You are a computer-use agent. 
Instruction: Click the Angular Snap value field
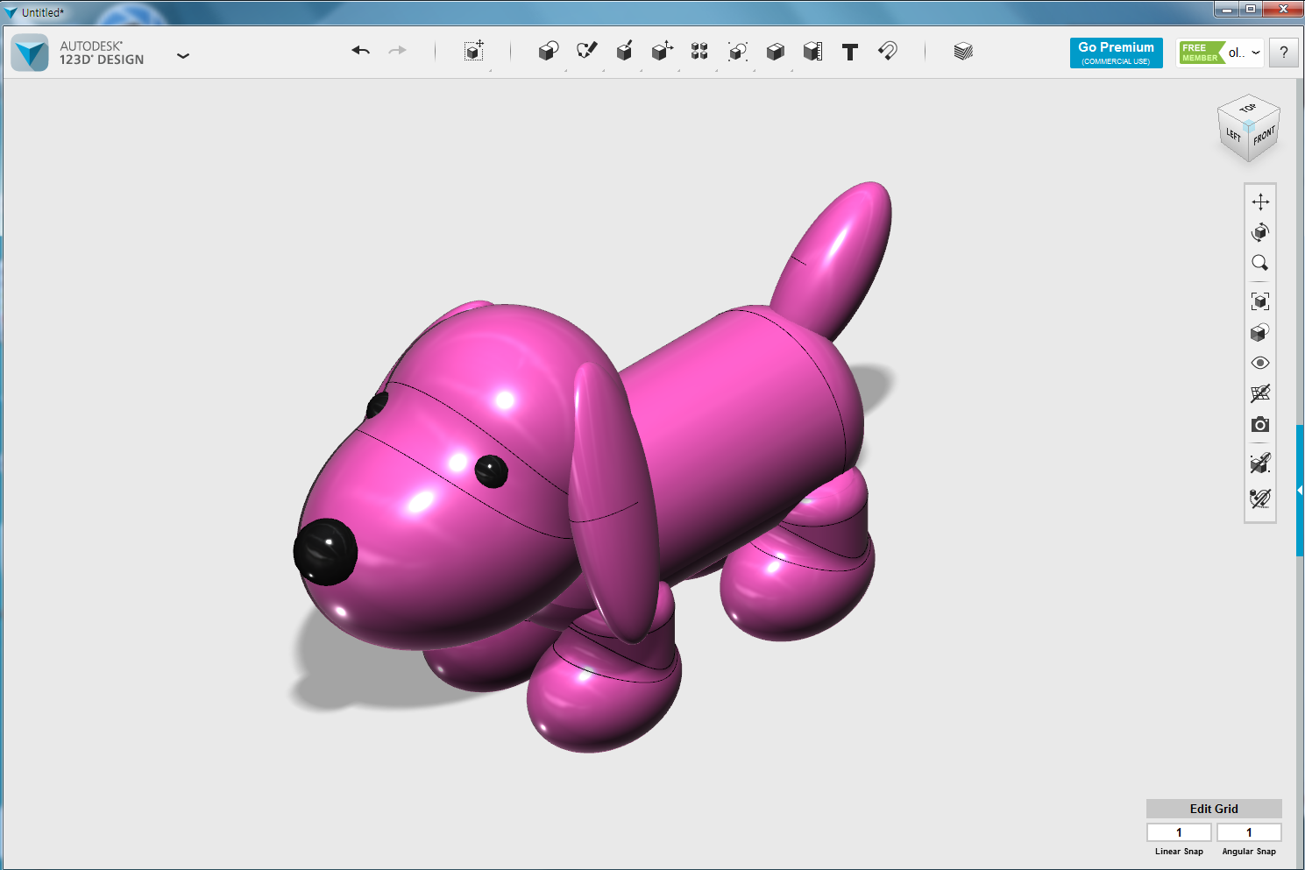click(x=1249, y=832)
